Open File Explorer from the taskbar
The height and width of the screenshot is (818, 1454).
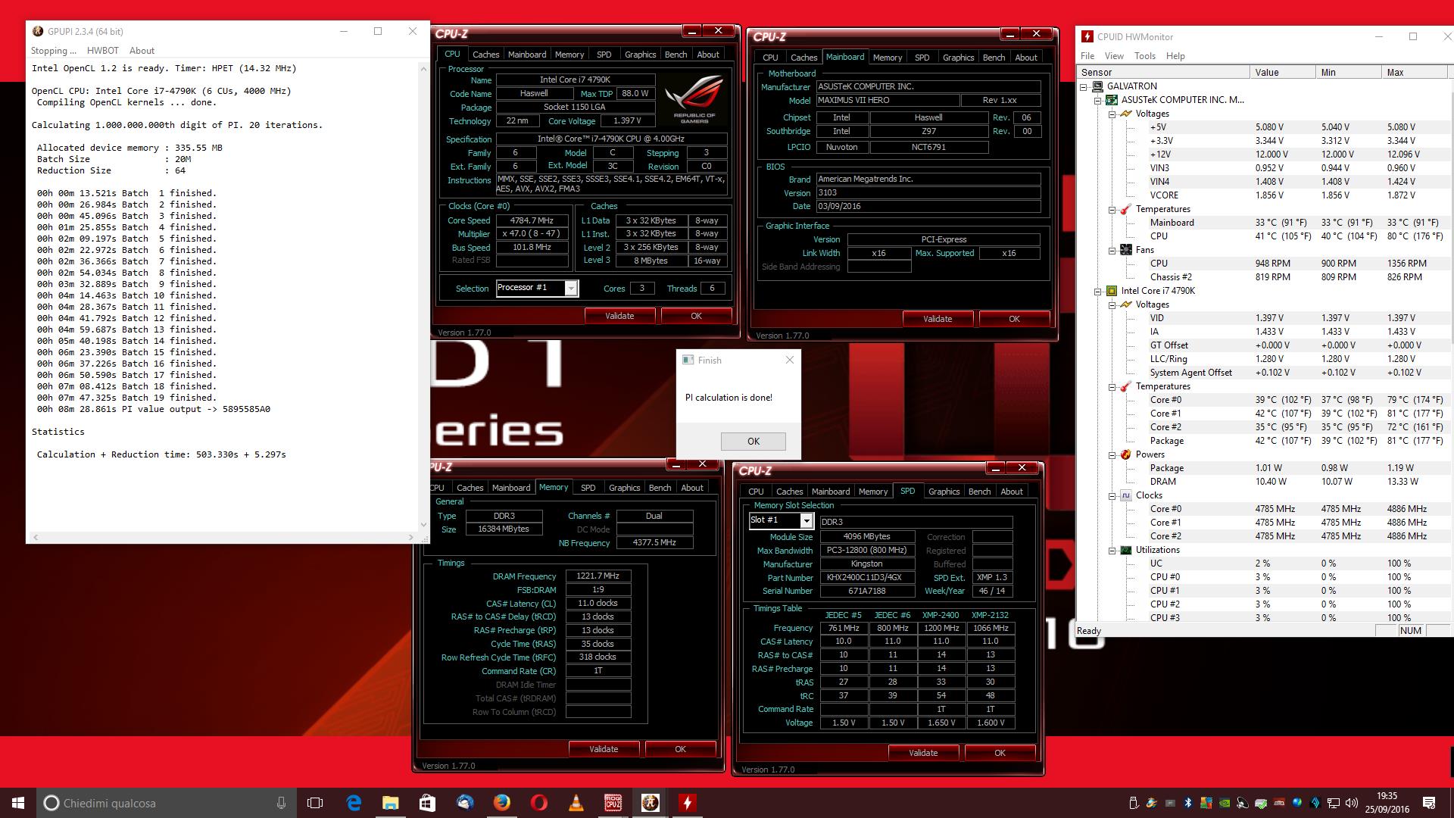tap(390, 803)
